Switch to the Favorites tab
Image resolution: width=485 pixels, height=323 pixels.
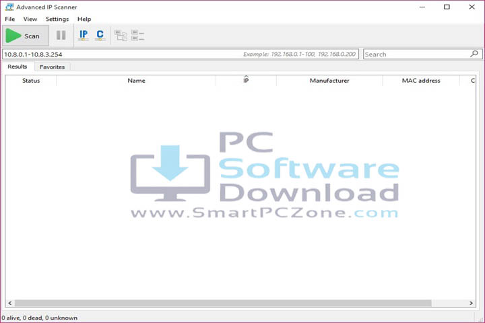click(52, 67)
